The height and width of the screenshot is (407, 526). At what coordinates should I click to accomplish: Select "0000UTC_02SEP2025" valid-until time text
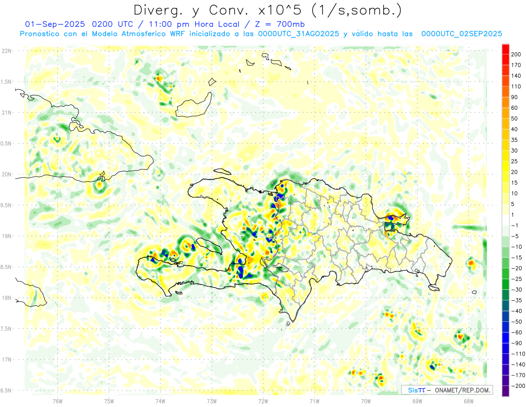click(x=462, y=34)
